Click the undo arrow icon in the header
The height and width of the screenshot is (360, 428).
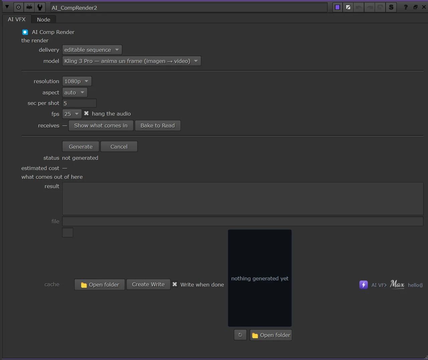pyautogui.click(x=359, y=7)
